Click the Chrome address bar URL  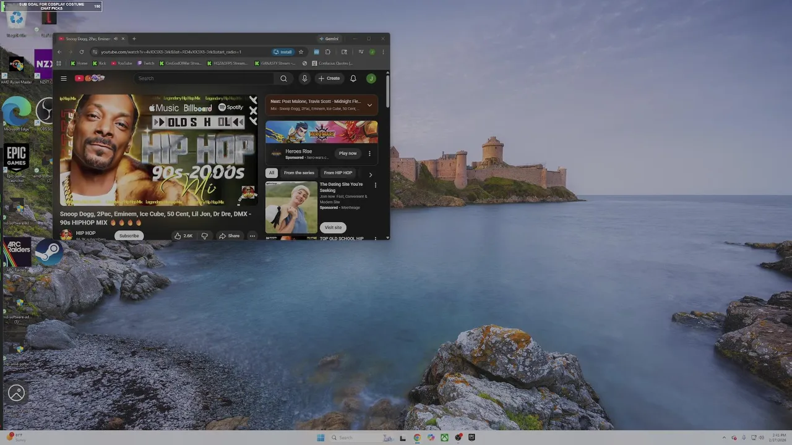[171, 52]
